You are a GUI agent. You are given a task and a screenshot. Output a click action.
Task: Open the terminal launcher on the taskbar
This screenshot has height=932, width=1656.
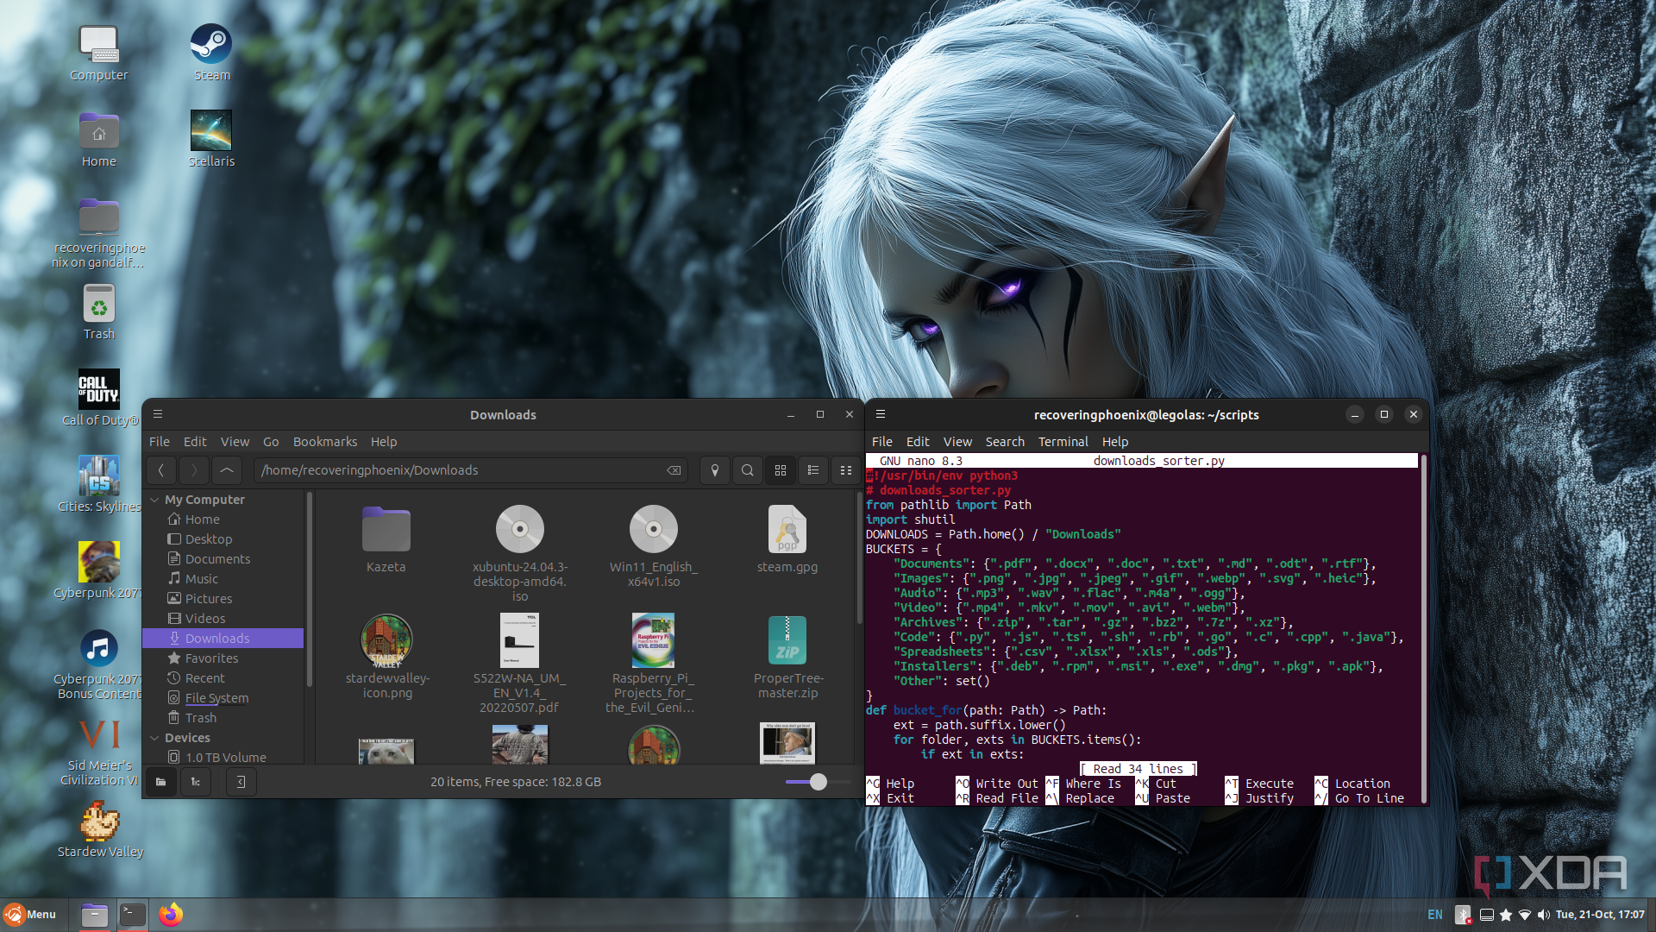133,915
